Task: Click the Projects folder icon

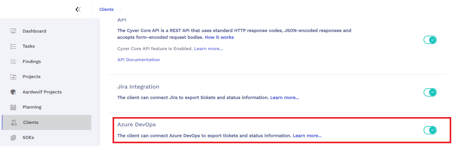Action: tap(13, 77)
